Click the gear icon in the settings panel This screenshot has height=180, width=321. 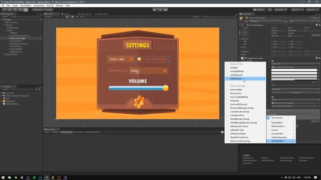point(139,101)
